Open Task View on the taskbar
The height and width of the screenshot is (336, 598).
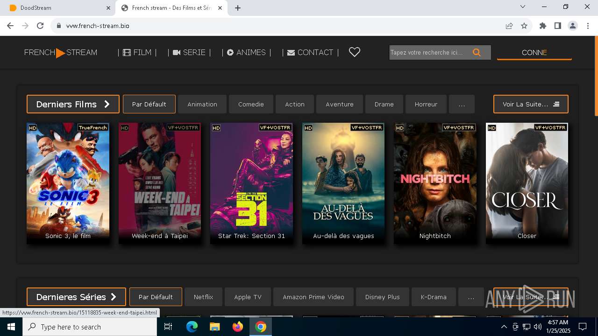coord(168,327)
